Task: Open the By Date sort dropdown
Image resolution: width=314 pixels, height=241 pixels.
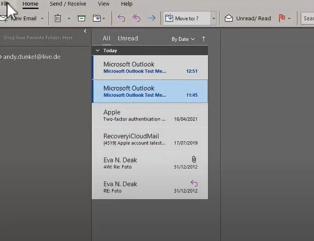Action: [183, 39]
